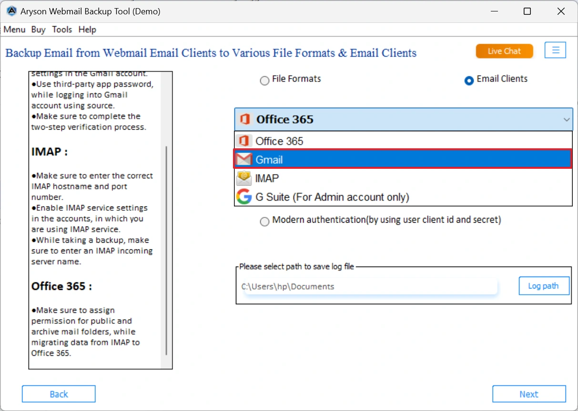Collapse the Office 365 dropdown chevron
Screen dimensions: 578x411
[566, 120]
